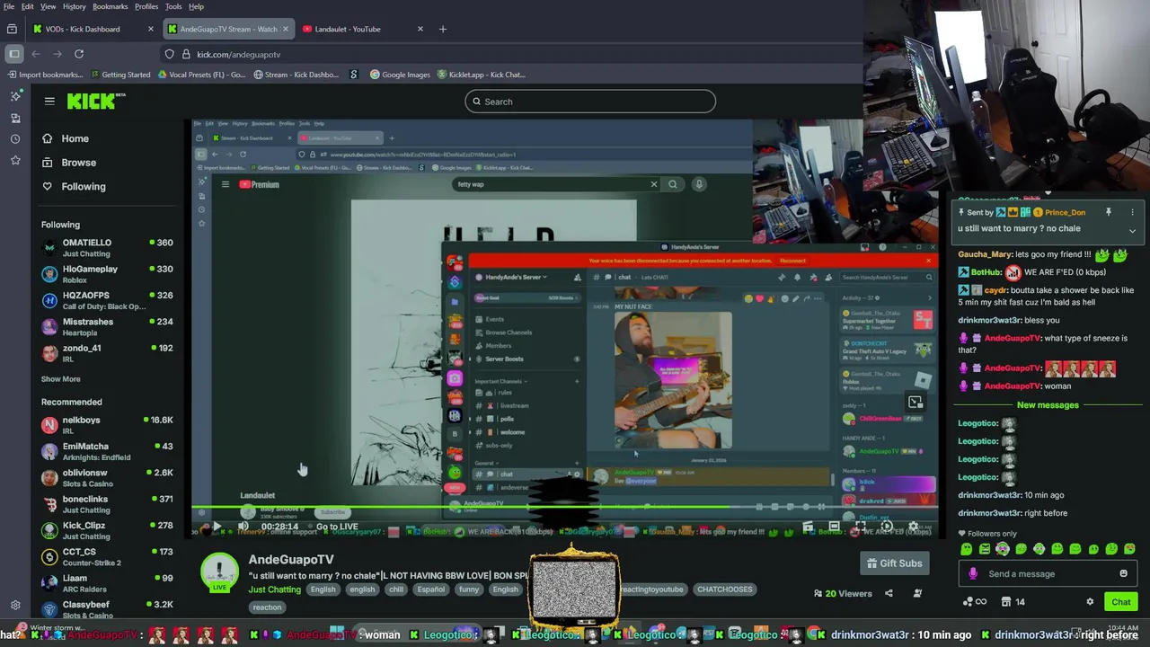Click the KICK logo
The height and width of the screenshot is (647, 1150).
pos(96,102)
